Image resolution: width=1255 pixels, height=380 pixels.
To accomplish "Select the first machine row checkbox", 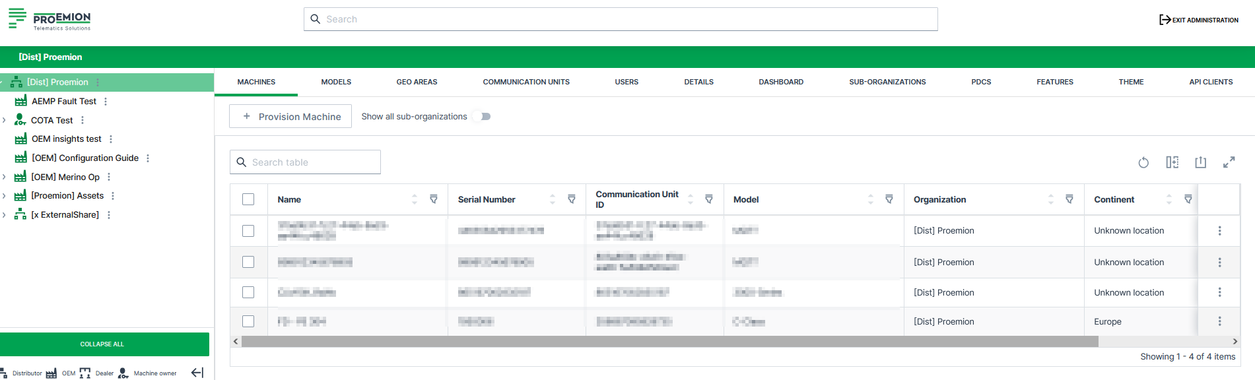I will coord(248,231).
